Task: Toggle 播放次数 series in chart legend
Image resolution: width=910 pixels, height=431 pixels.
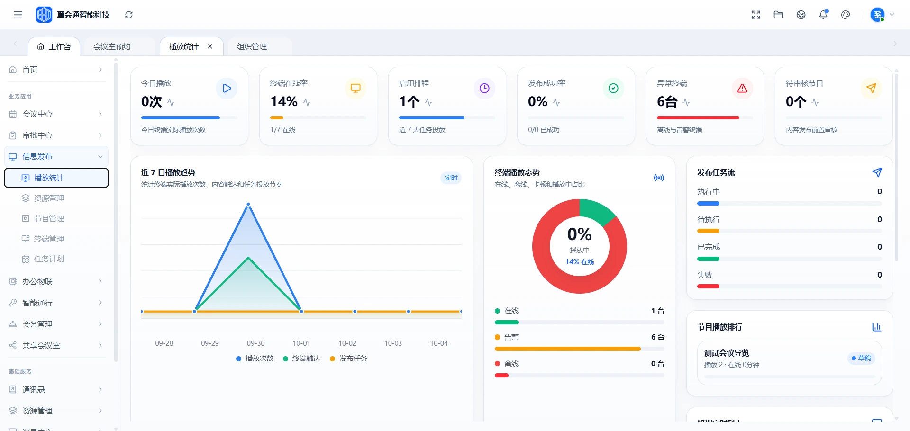Action: tap(255, 359)
